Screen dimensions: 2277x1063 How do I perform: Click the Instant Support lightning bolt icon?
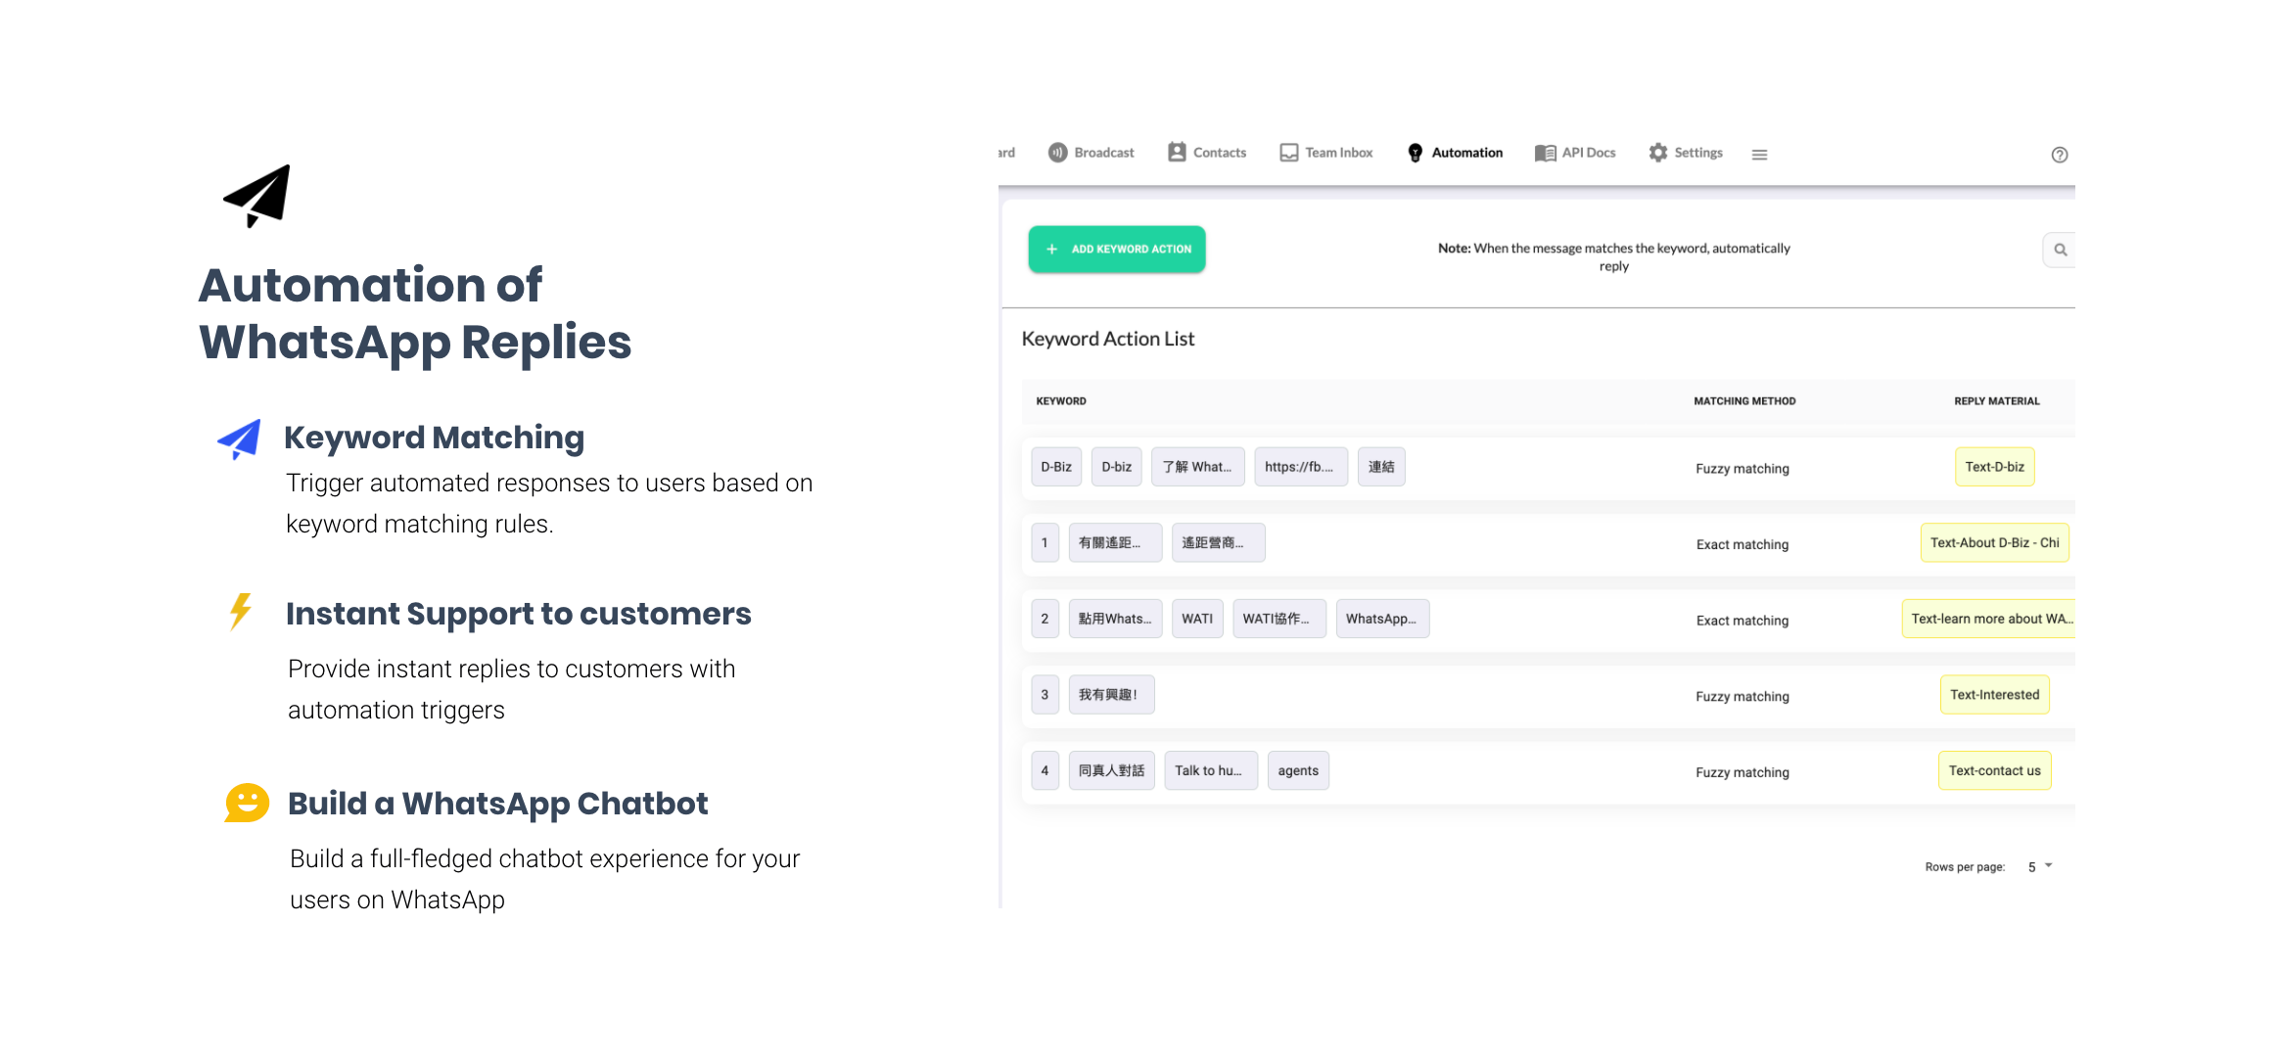click(241, 612)
